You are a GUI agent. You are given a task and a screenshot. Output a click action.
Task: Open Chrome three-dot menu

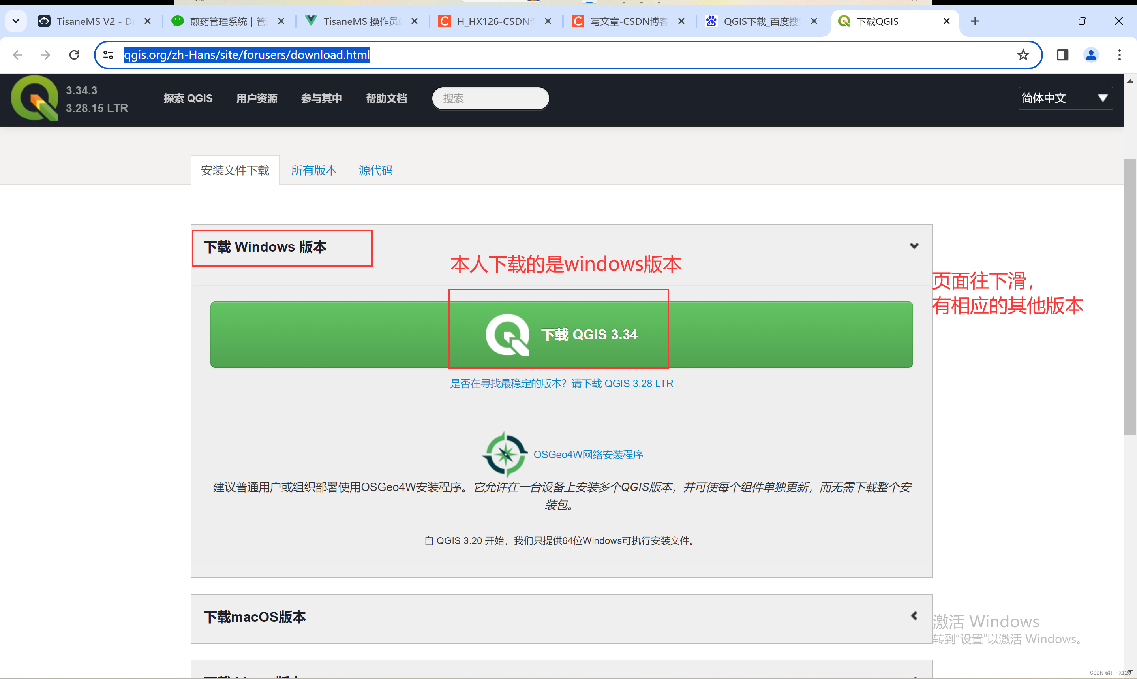tap(1119, 55)
